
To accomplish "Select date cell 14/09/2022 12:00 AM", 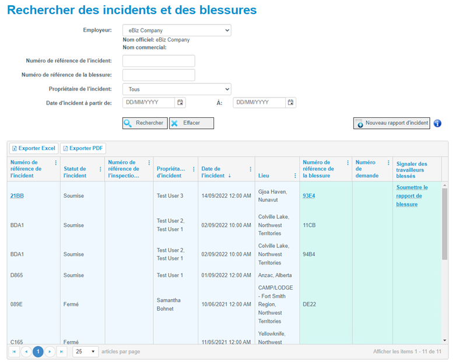I will (x=226, y=196).
